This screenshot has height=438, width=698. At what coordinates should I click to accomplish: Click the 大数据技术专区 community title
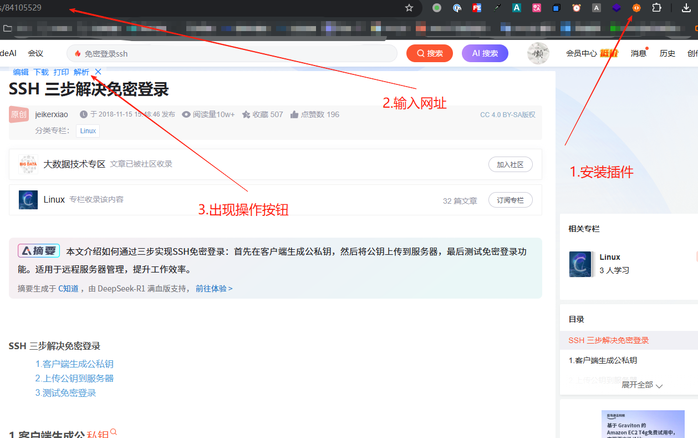(x=74, y=164)
